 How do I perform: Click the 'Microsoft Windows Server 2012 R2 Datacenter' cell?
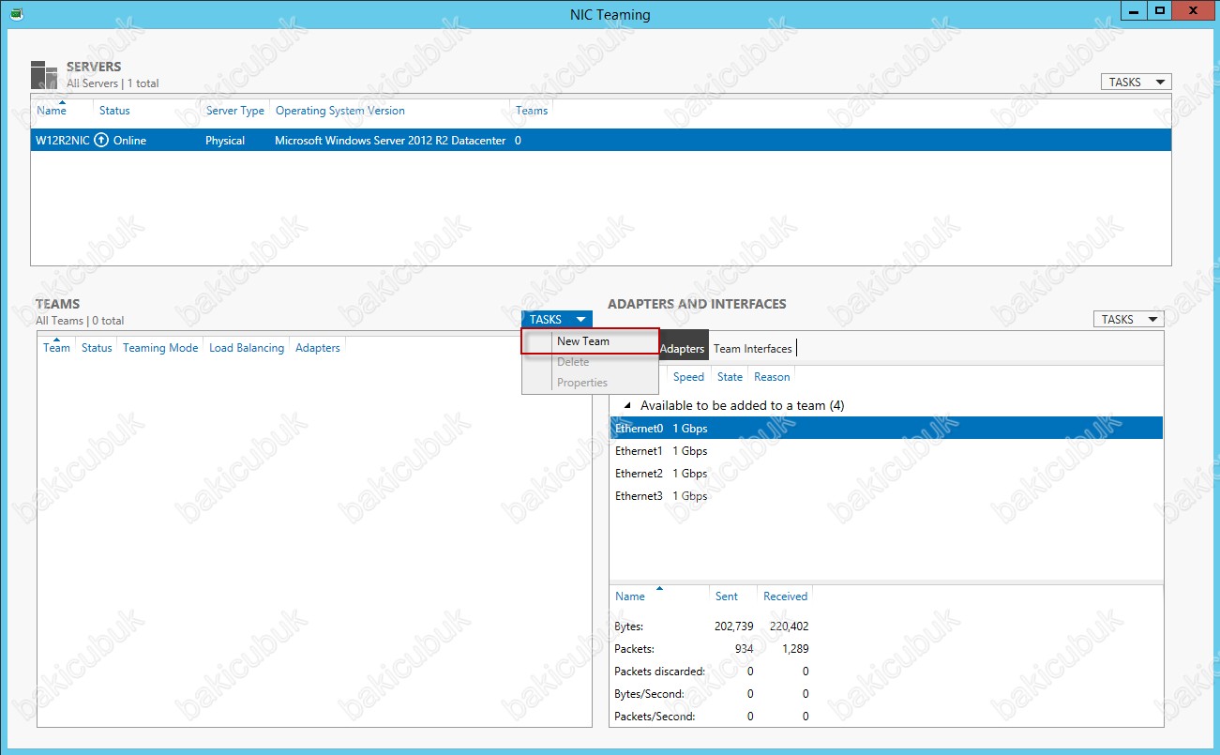tap(390, 141)
